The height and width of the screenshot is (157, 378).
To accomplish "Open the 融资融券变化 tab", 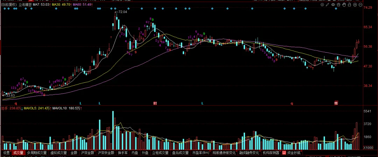I will click(x=249, y=153).
